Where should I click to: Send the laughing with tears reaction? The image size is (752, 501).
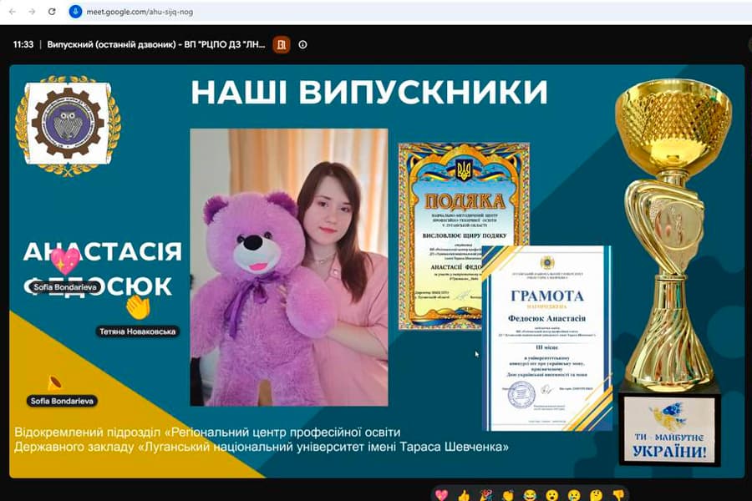[530, 495]
